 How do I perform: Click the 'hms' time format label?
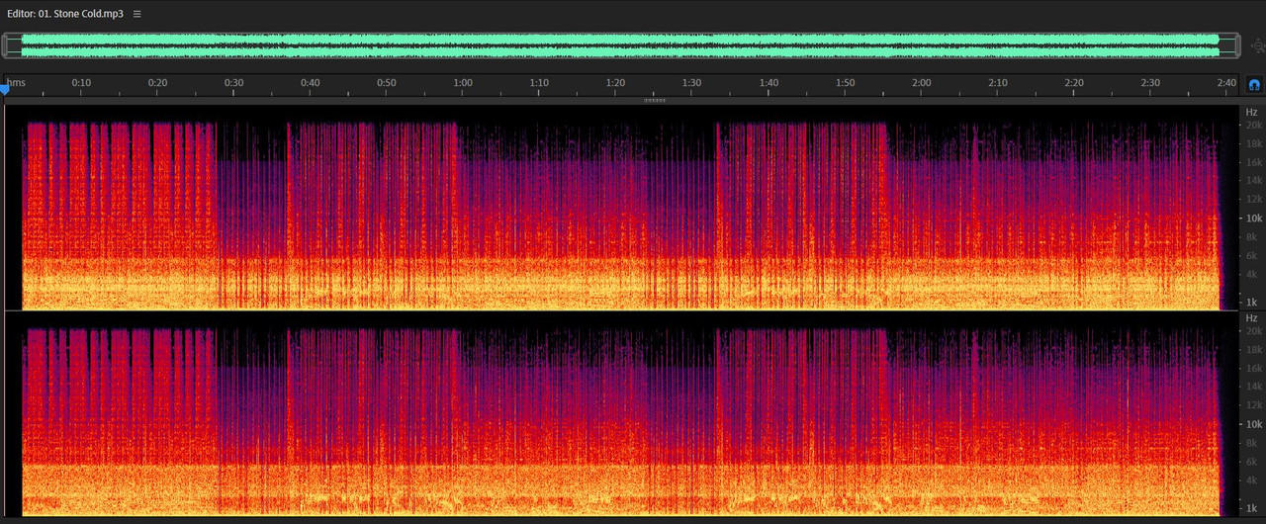pos(15,82)
